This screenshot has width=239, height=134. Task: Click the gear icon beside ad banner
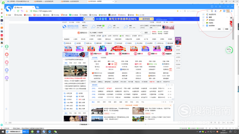click(231, 18)
